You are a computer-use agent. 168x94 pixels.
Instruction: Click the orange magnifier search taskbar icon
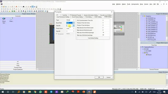pos(19,92)
